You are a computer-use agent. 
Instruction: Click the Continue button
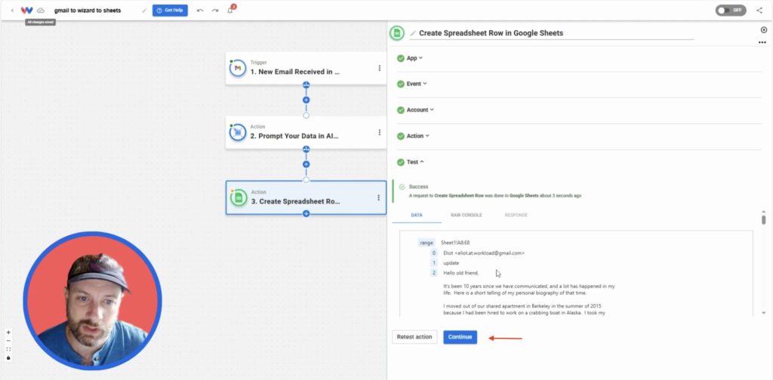460,337
